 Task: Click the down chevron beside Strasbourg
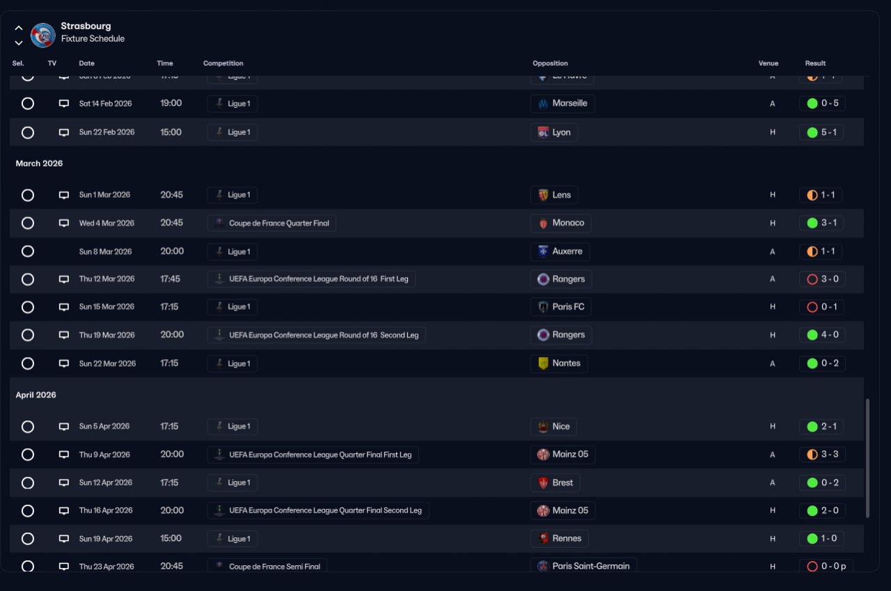pos(19,42)
